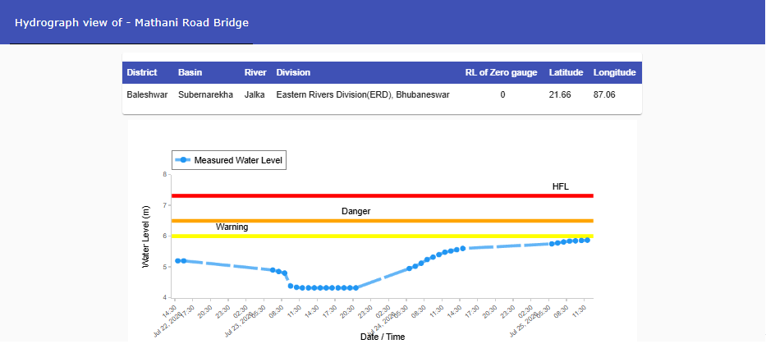Viewport: 766px width, 344px height.
Task: Select the RL of Zero gauge header
Action: [x=501, y=72]
